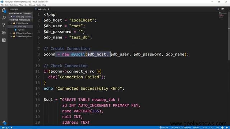Image resolution: width=230 pixels, height=129 pixels.
Task: Click the "test_db" string on line 5
Action: coord(79,37)
